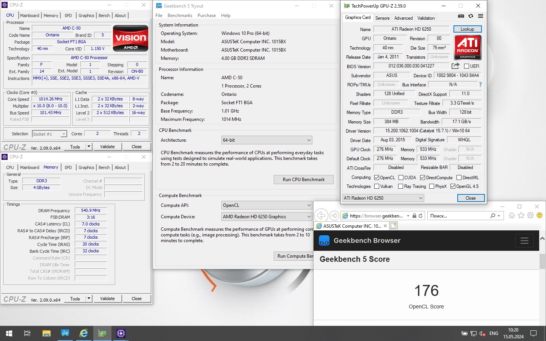Click the Bus Interface question mark
The image size is (546, 341).
pyautogui.click(x=480, y=84)
